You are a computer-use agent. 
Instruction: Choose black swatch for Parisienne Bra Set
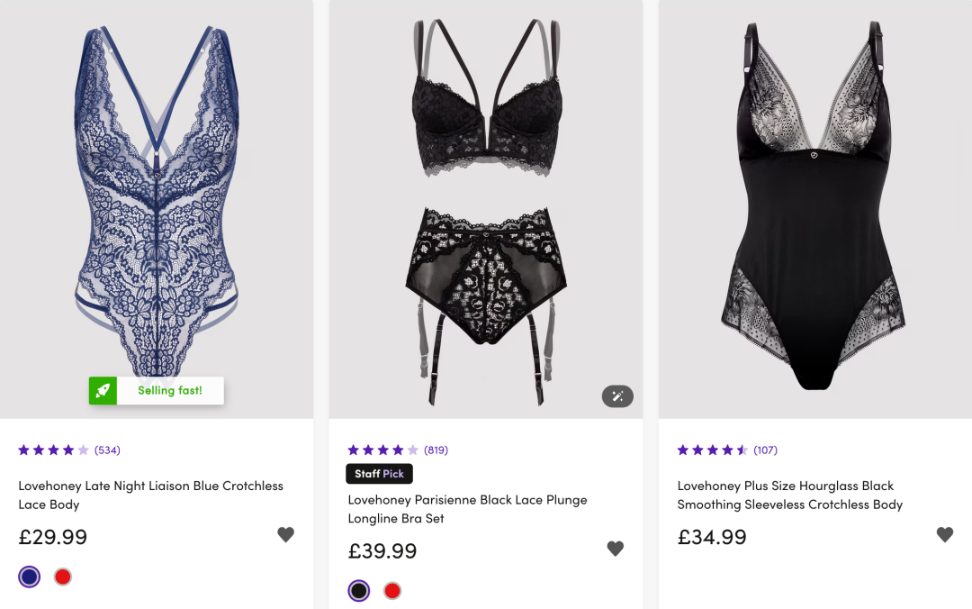(359, 591)
